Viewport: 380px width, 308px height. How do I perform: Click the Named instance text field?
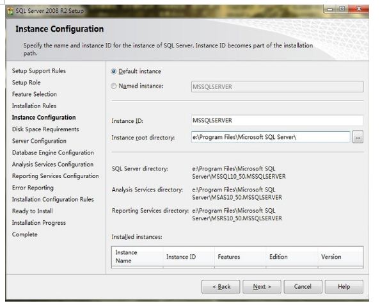[x=277, y=86]
